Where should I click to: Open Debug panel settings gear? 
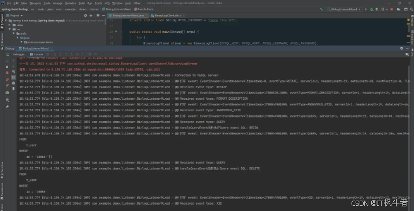(402, 48)
